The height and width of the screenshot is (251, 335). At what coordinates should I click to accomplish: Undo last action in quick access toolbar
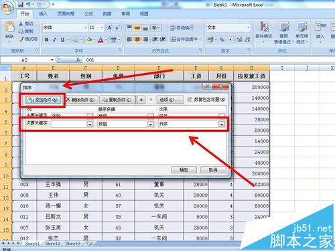pyautogui.click(x=28, y=4)
